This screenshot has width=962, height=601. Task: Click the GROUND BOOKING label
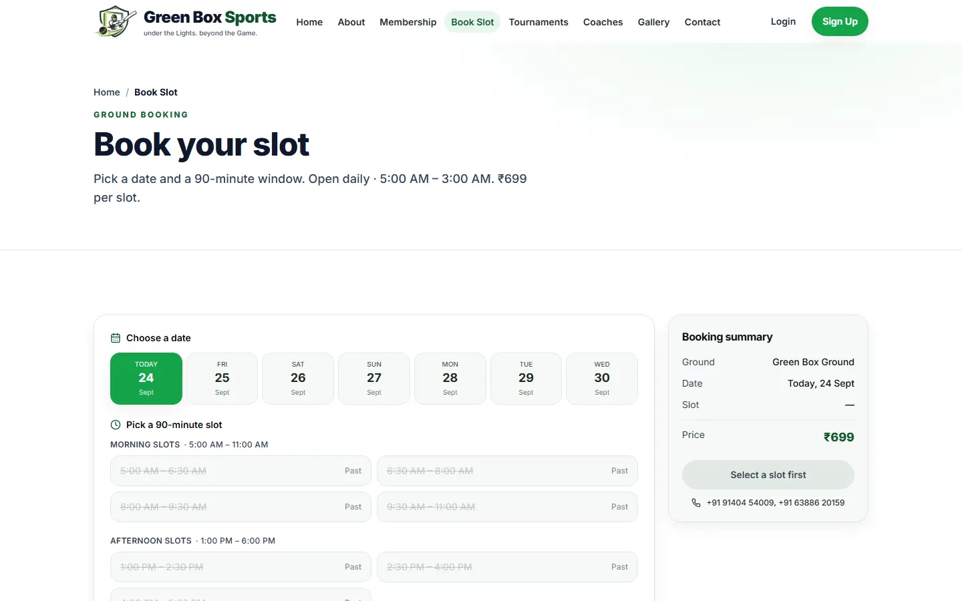(141, 115)
